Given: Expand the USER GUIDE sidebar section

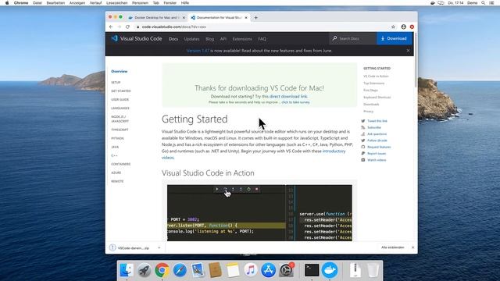Looking at the screenshot, I should [x=120, y=100].
